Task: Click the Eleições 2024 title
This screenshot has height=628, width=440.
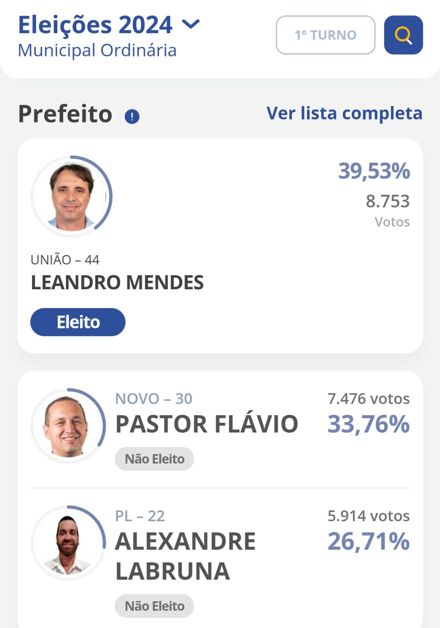Action: [95, 25]
